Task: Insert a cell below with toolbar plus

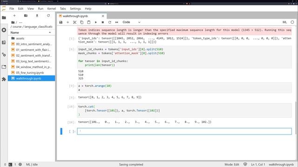Action: (68, 22)
